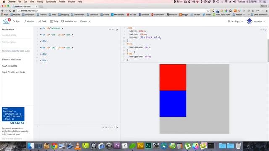Open the View menu
Image resolution: width=269 pixels, height=151 pixels.
(32, 2)
